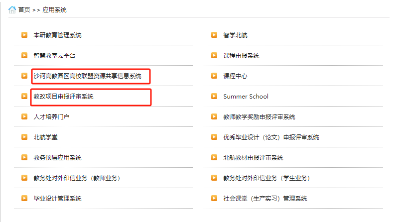Open 沙河高教园区高校联盟资源共享信息系统 link
This screenshot has width=398, height=222.
87,76
